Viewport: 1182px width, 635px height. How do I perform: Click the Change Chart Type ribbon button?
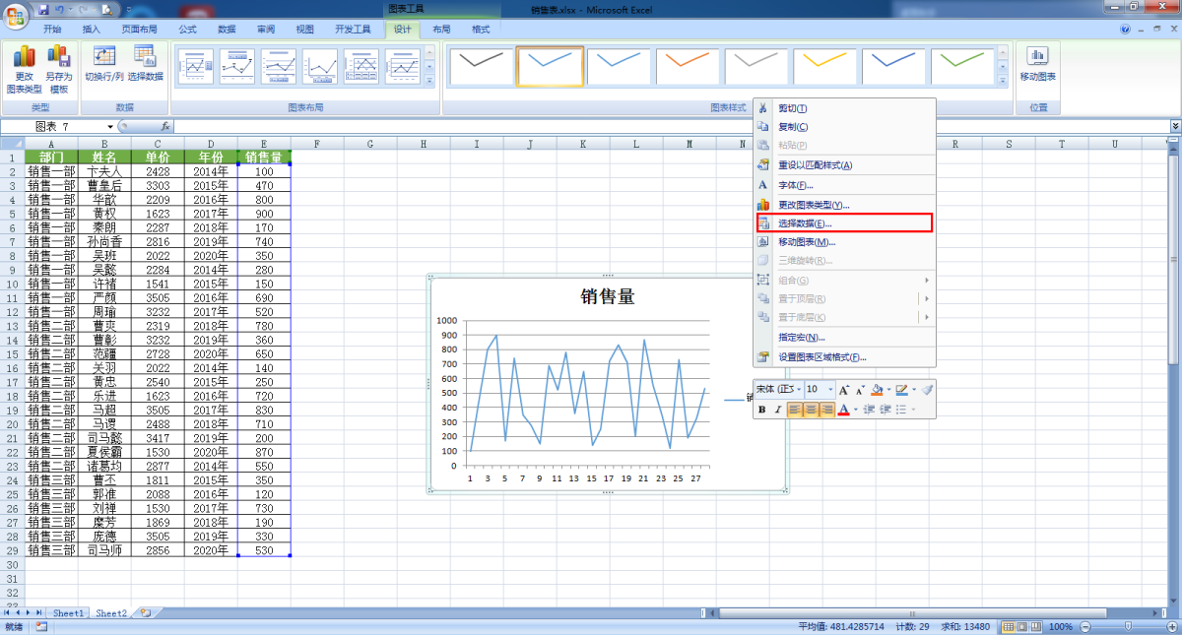point(24,67)
